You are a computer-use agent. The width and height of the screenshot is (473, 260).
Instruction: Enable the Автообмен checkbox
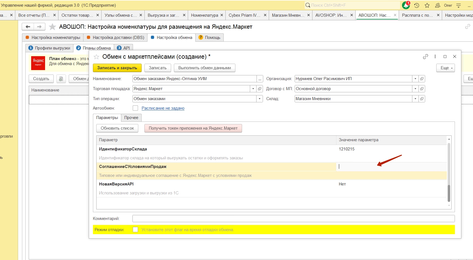(136, 108)
